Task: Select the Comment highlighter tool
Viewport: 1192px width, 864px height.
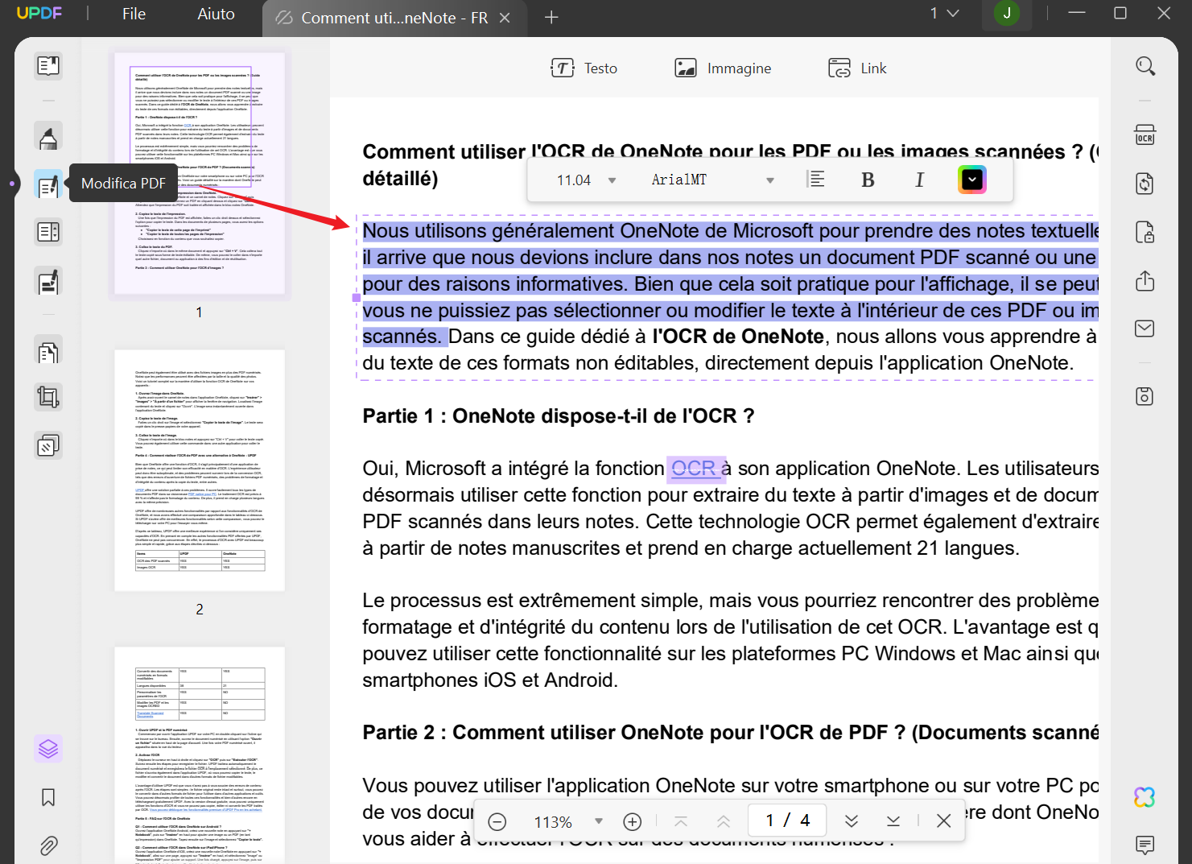Action: coord(48,138)
